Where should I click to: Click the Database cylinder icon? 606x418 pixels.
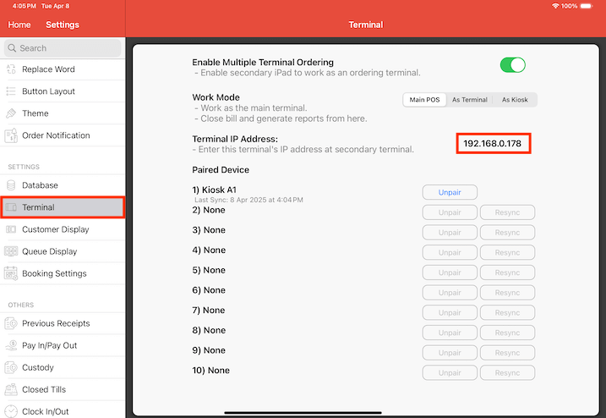tap(11, 185)
